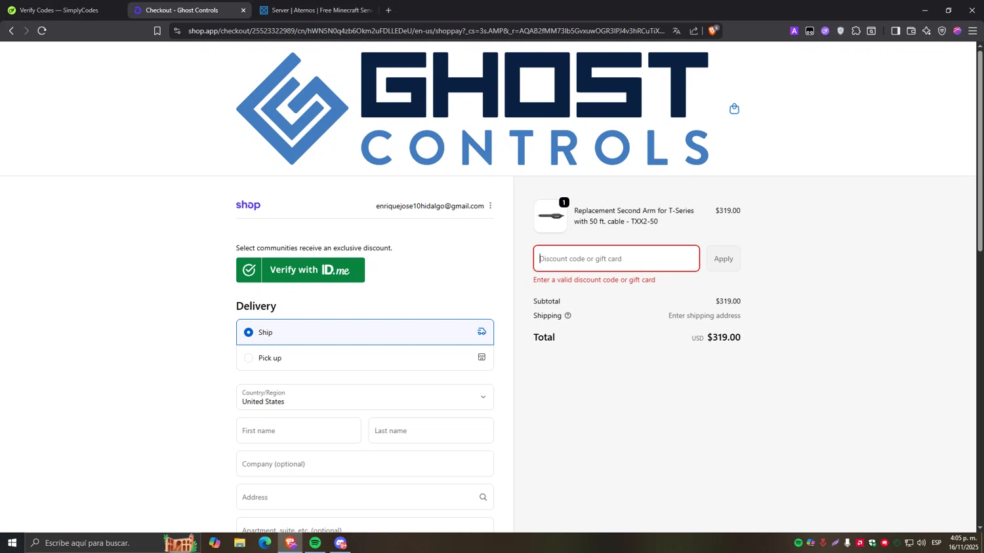Click the Discount code or gift card field
Image resolution: width=984 pixels, height=553 pixels.
(x=617, y=259)
